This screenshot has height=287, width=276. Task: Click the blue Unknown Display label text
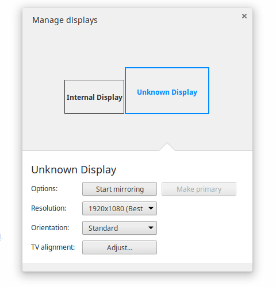[x=167, y=92]
